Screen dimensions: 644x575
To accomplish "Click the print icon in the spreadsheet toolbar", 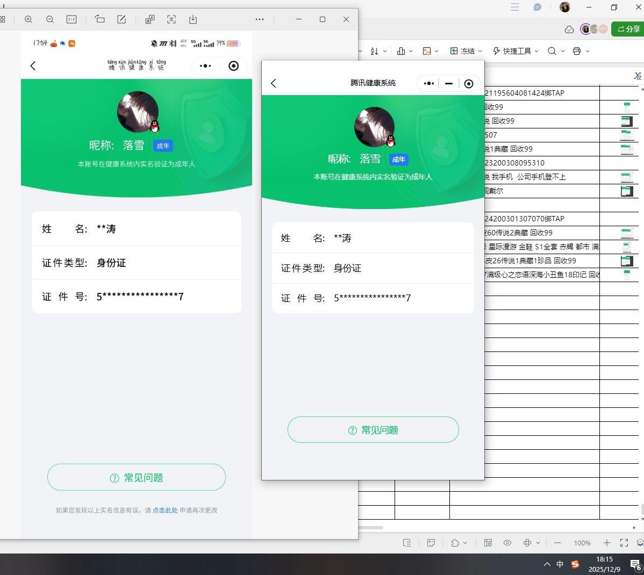I will [577, 51].
